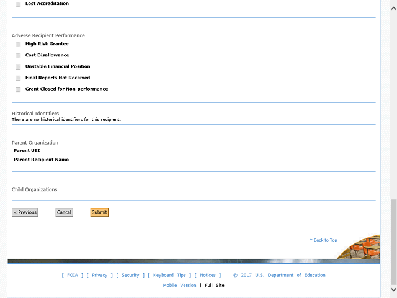Click the classroom desks footer image
The height and width of the screenshot is (298, 397).
359,247
